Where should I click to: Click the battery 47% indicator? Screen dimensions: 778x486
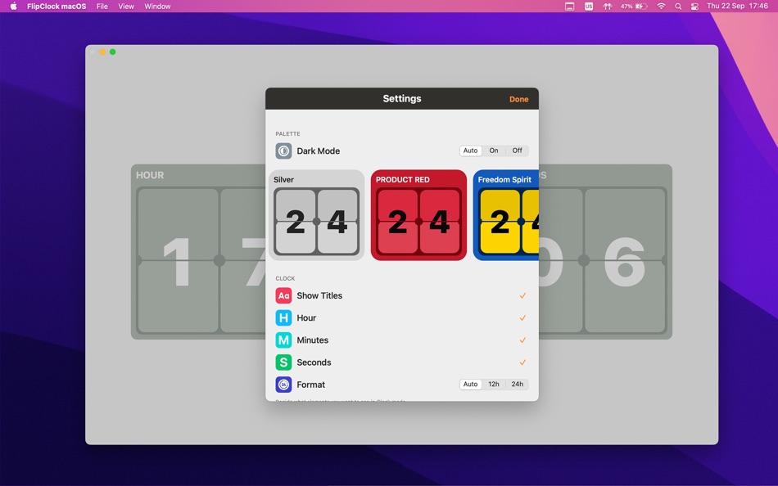coord(634,7)
